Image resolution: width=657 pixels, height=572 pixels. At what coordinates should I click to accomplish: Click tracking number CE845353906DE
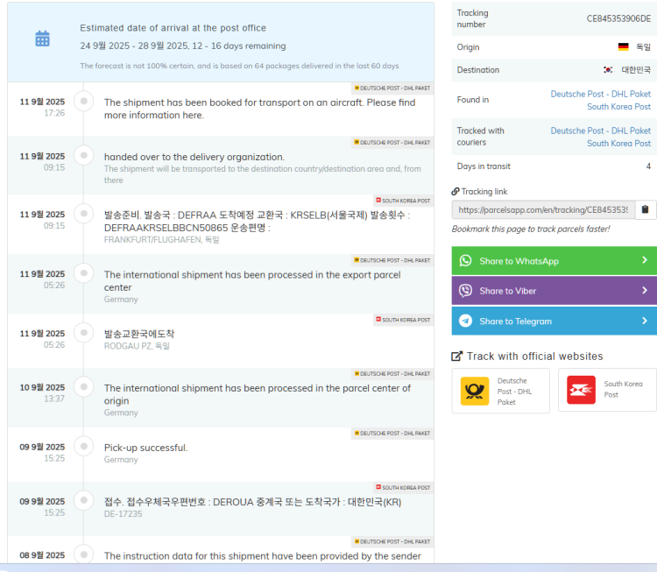618,19
